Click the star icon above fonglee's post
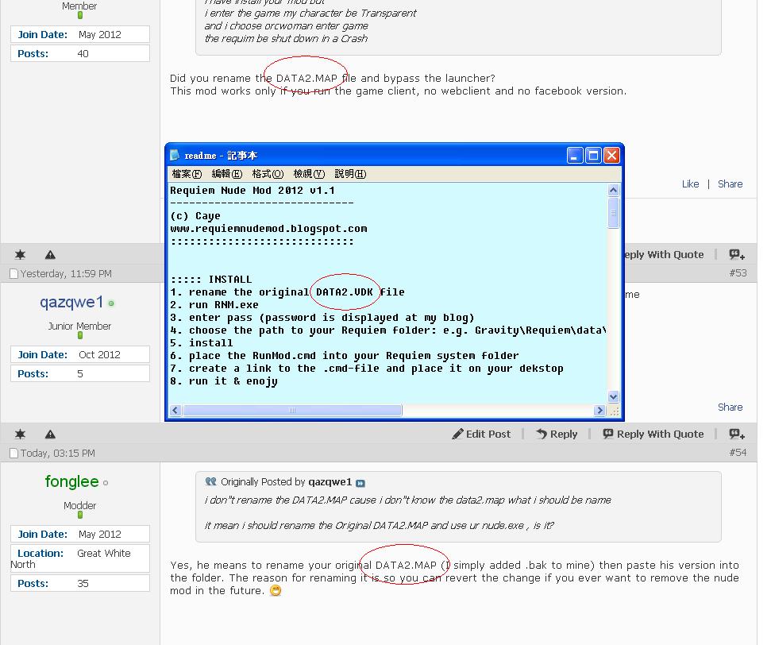 pos(20,434)
